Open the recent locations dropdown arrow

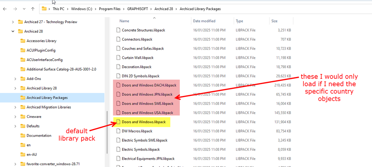coord(24,9)
